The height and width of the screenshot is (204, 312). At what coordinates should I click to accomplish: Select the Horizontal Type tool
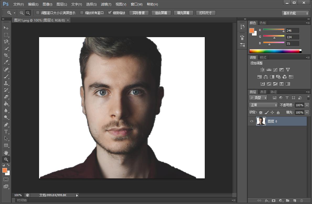tap(6, 132)
